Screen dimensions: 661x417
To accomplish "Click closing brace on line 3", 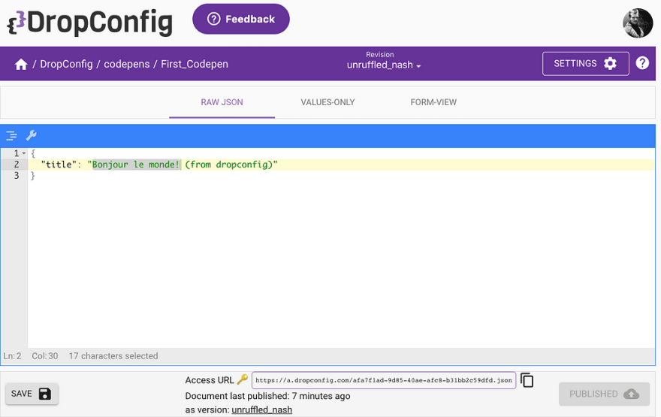I will pyautogui.click(x=33, y=176).
